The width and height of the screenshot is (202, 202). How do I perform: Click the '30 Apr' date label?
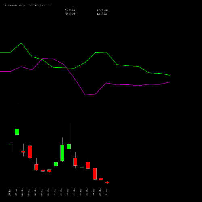(x=16, y=192)
